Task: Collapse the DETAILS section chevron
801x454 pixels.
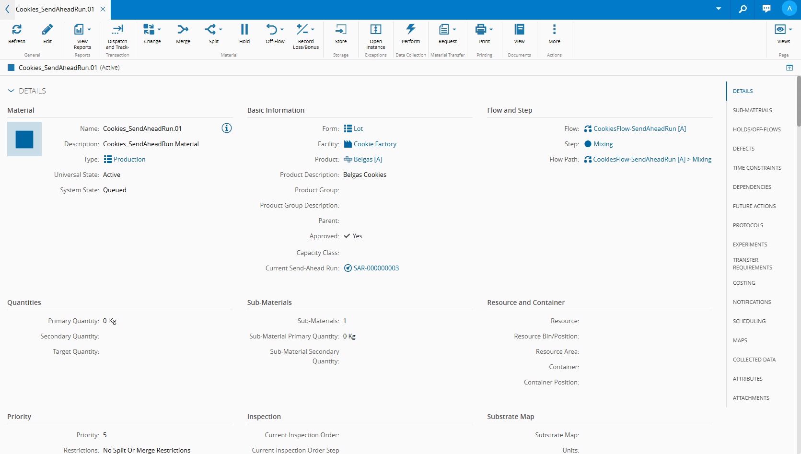Action: pos(11,91)
